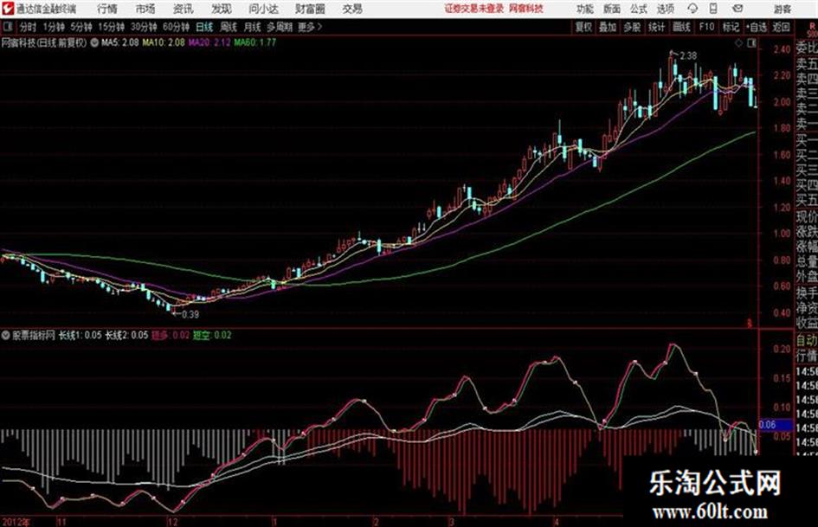Image resolution: width=818 pixels, height=527 pixels.
Task: Click the month 12 timeline marker
Action: pyautogui.click(x=172, y=522)
